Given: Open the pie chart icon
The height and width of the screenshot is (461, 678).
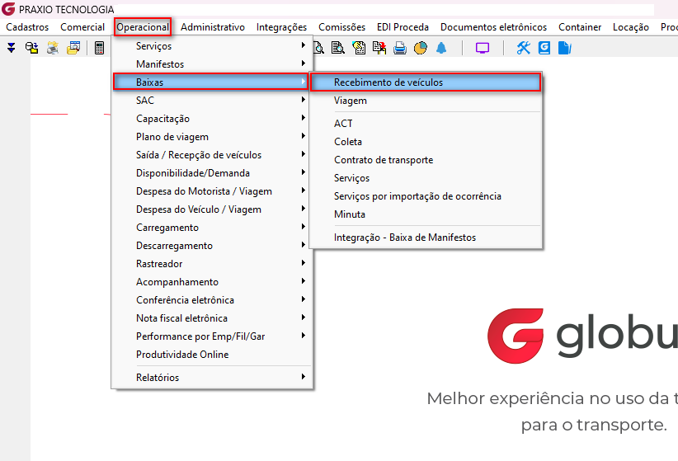Looking at the screenshot, I should click(421, 48).
